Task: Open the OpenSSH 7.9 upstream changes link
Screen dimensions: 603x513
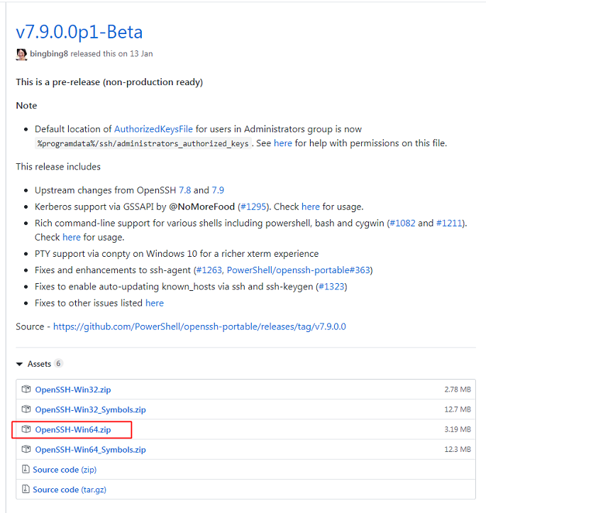Action: pos(218,190)
